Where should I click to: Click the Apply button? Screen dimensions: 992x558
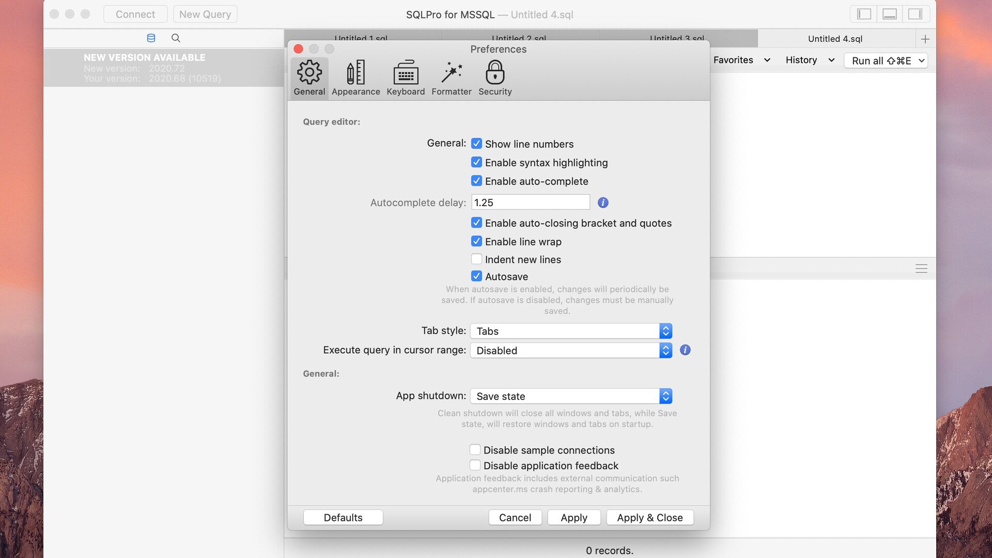pyautogui.click(x=574, y=517)
